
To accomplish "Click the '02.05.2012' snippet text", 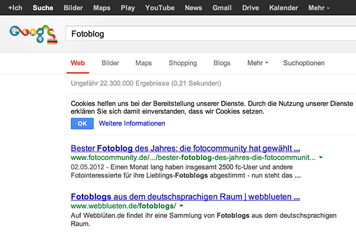I will tap(87, 167).
